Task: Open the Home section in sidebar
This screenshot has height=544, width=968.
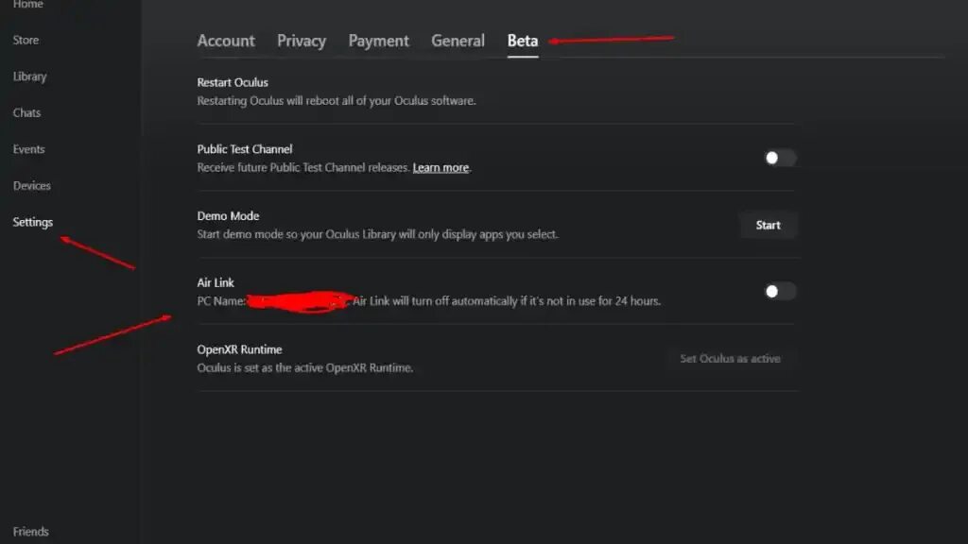Action: pyautogui.click(x=27, y=5)
